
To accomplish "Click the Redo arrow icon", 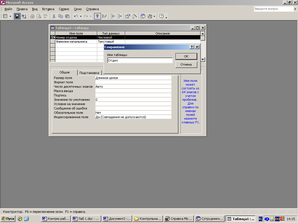I will coord(86,16).
